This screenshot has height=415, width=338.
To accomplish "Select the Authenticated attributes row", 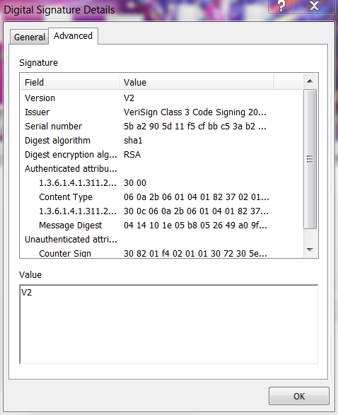I will 161,168.
